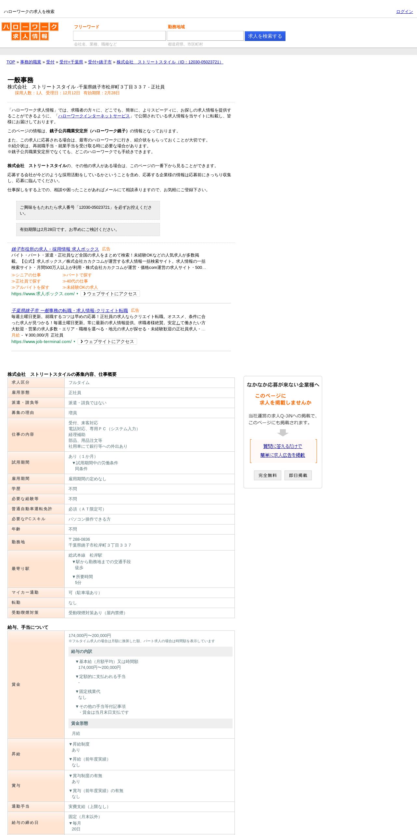Click the 求人番号 12030-05023721 notice box
417x835 pixels.
click(88, 210)
